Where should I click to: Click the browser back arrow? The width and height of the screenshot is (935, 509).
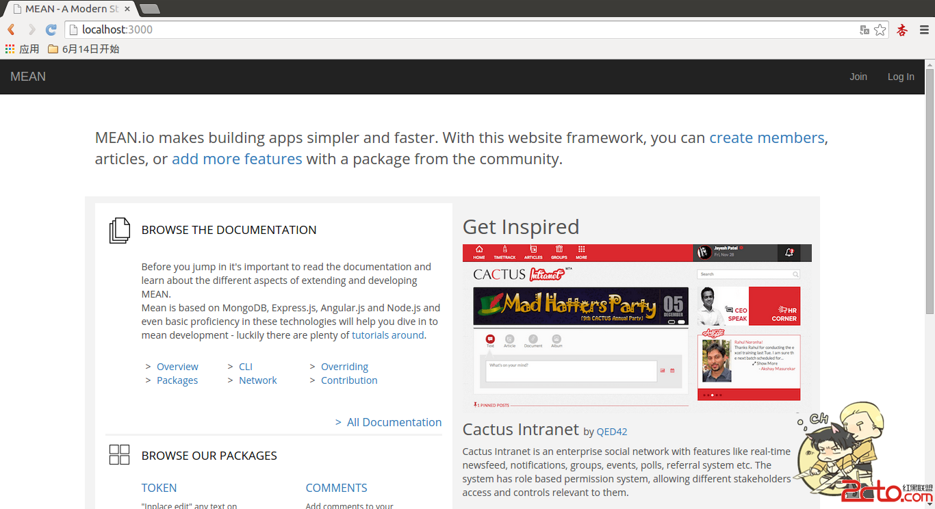pos(11,29)
